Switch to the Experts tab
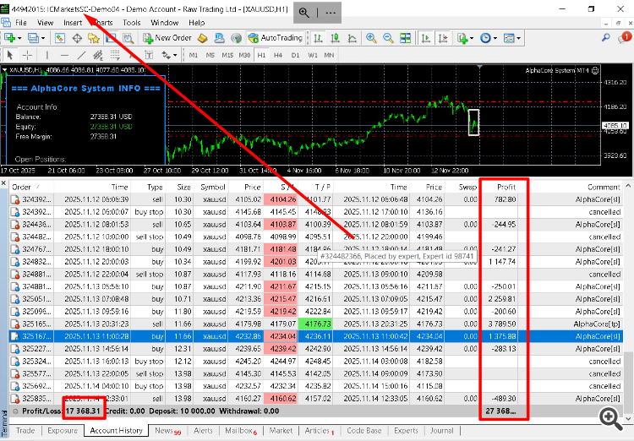Screen dimensions: 634x441 point(406,431)
